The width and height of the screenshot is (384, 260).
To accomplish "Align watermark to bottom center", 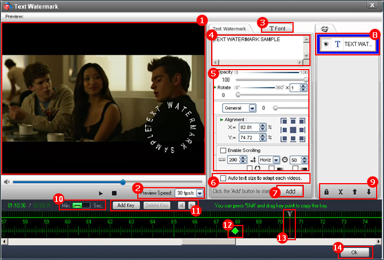I will pos(293,138).
